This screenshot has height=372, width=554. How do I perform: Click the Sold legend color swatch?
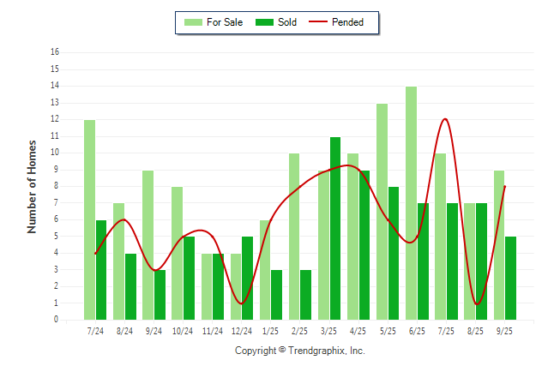(264, 22)
